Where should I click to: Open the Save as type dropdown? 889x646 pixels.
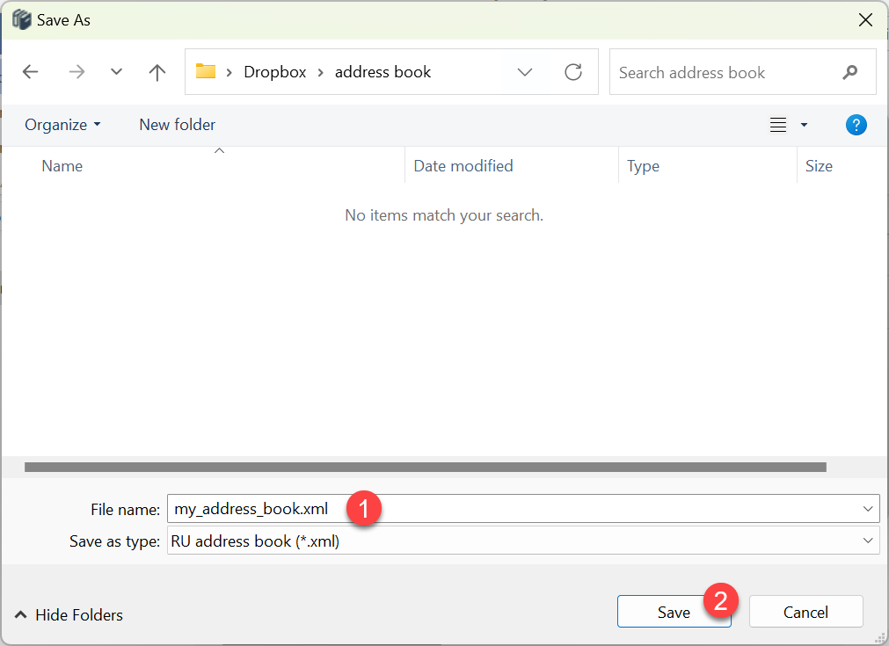pos(869,541)
